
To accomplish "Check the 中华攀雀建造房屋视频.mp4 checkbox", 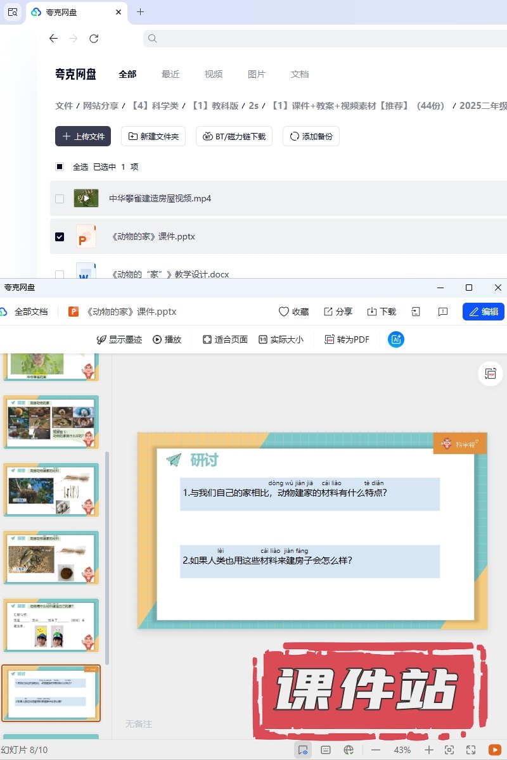I will pyautogui.click(x=60, y=199).
